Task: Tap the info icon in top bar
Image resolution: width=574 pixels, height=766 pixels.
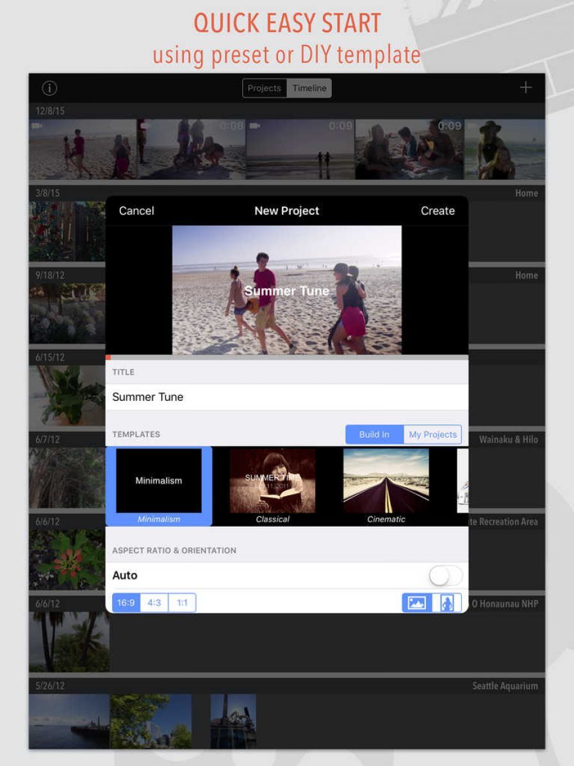Action: (49, 88)
